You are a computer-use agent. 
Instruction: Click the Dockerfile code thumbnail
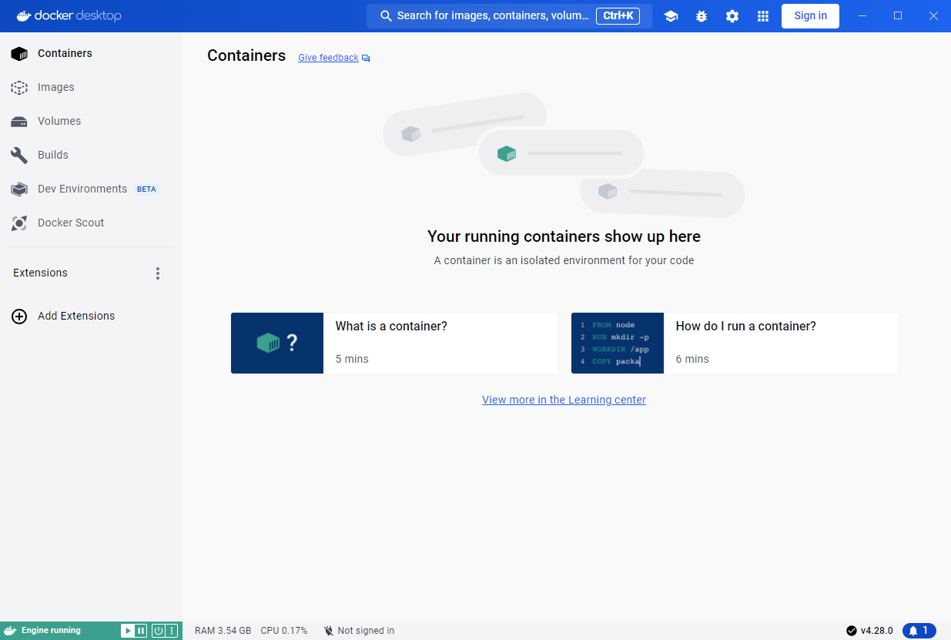tap(618, 343)
